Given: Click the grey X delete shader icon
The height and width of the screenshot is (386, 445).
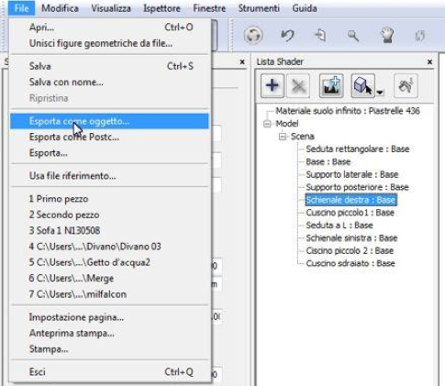Looking at the screenshot, I should point(298,86).
